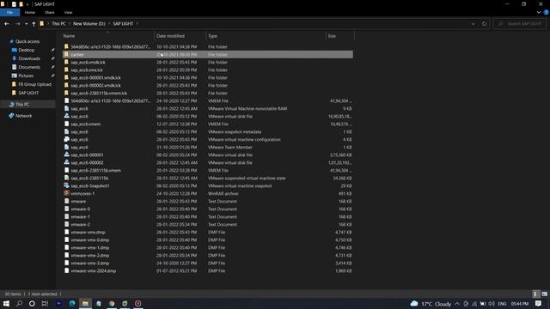The height and width of the screenshot is (309, 550).
Task: Open the Action Center notifications icon
Action: (x=539, y=303)
